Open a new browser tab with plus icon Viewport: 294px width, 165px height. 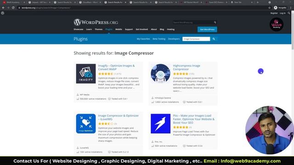coord(258,2)
